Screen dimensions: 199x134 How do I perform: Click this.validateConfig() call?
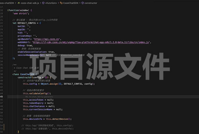37,93
